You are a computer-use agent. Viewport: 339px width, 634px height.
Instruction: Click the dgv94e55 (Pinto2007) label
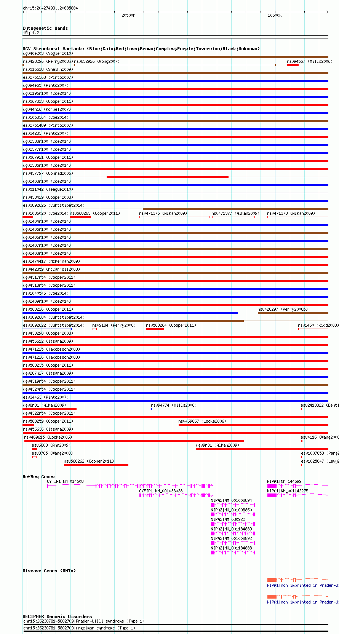pyautogui.click(x=45, y=85)
